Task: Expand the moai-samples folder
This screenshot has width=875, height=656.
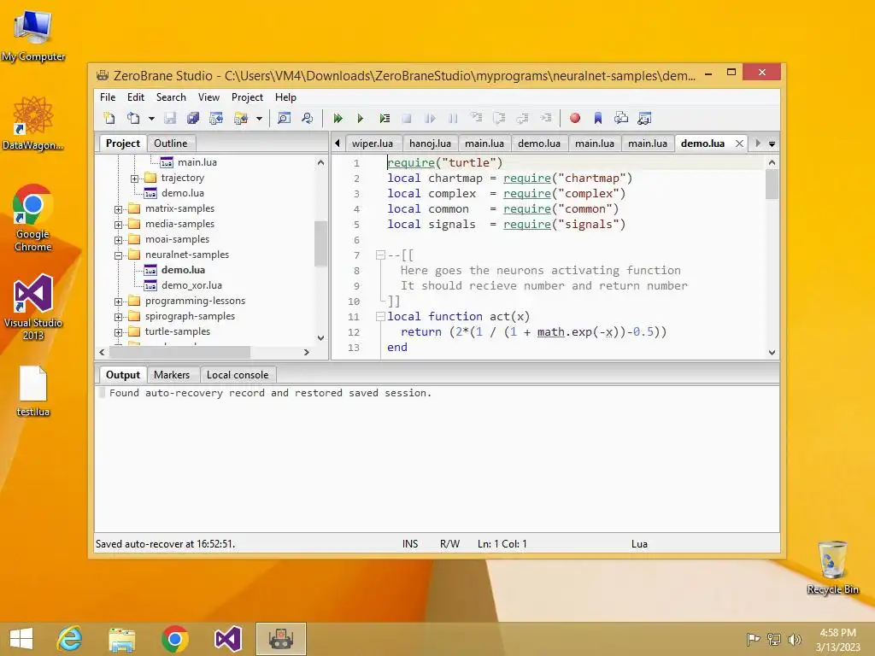Action: pos(118,240)
